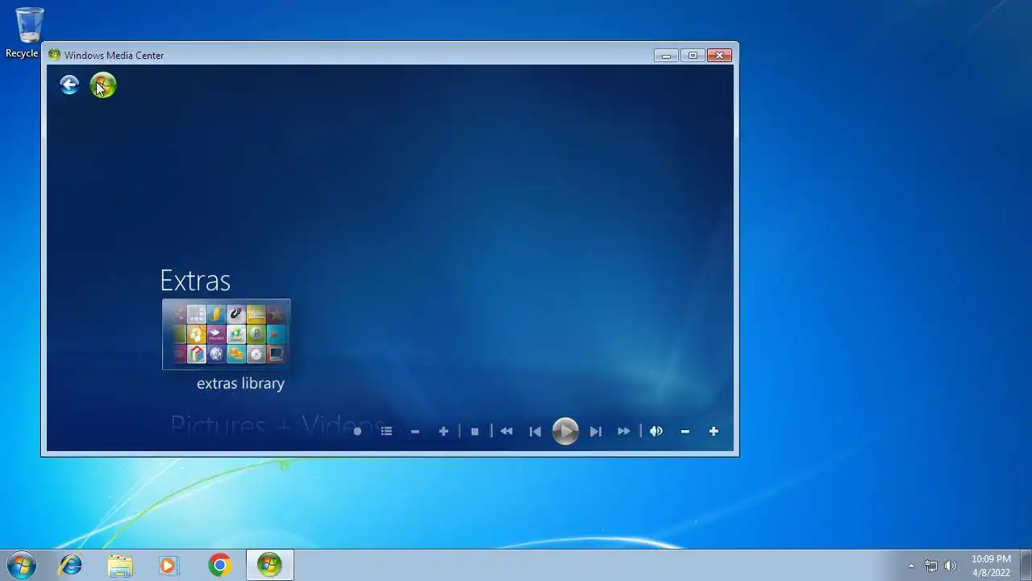Image resolution: width=1032 pixels, height=581 pixels.
Task: Launch Windows Media Player from taskbar
Action: pyautogui.click(x=169, y=566)
